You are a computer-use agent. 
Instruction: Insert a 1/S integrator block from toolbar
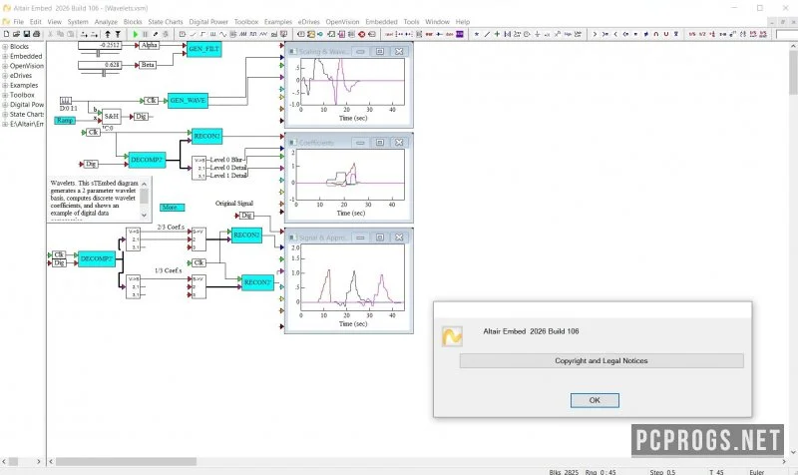pos(692,34)
